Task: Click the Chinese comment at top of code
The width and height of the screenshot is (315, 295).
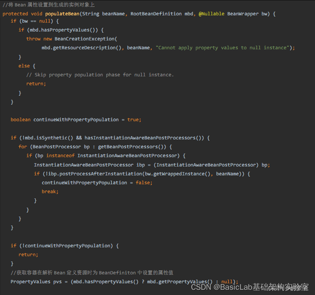Action: [48, 5]
